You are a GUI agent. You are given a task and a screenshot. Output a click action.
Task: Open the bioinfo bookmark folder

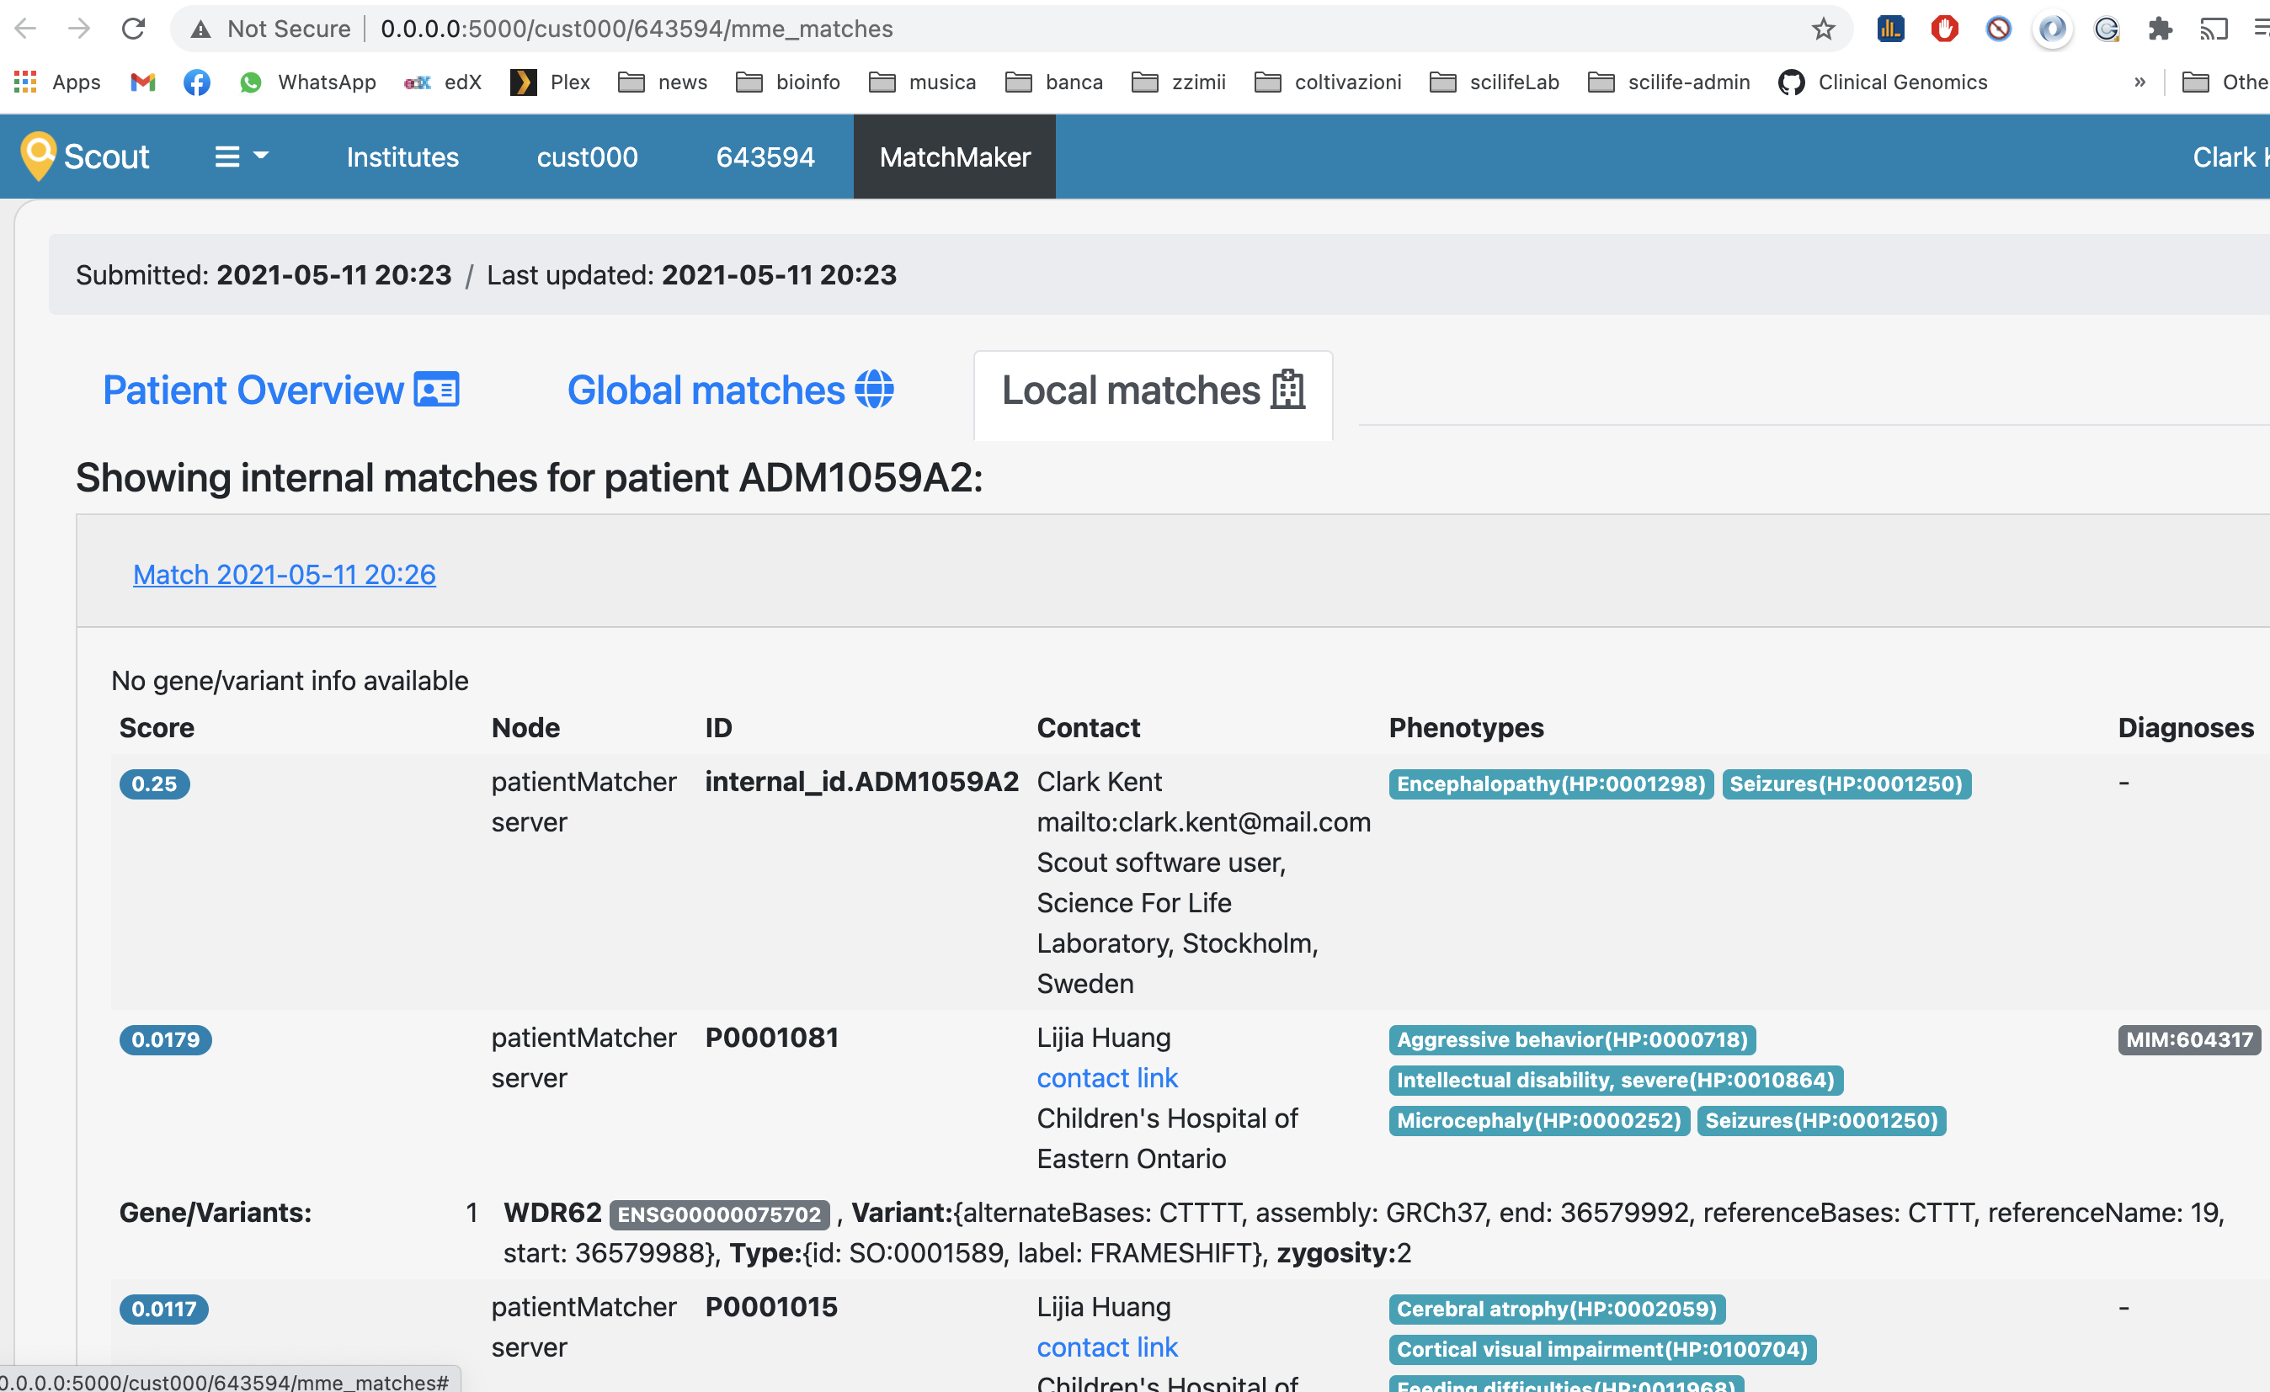coord(788,82)
